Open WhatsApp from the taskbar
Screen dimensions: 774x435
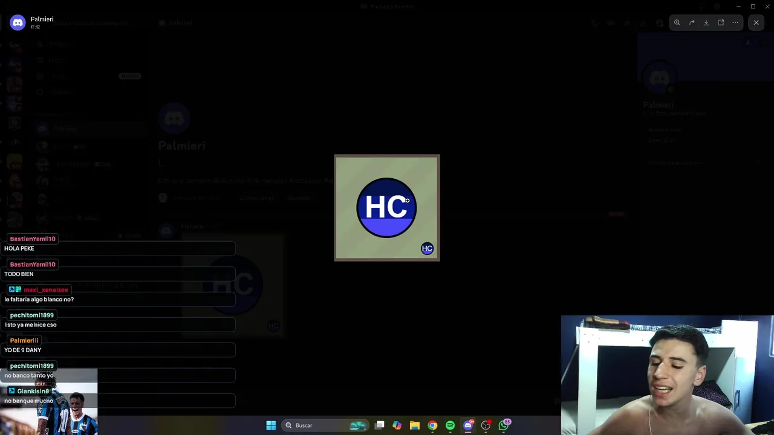click(504, 425)
